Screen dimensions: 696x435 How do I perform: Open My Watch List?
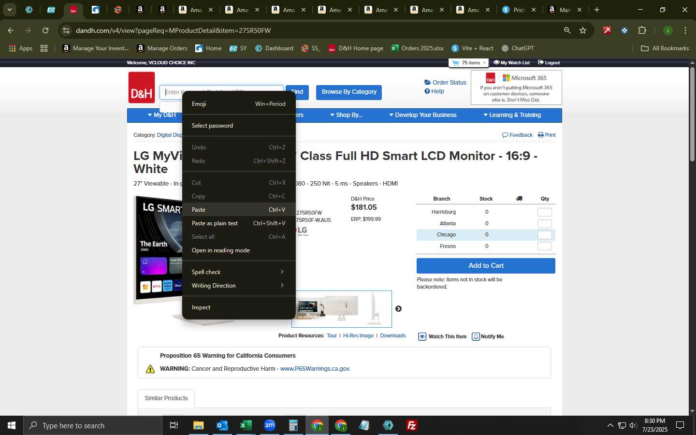pos(511,63)
